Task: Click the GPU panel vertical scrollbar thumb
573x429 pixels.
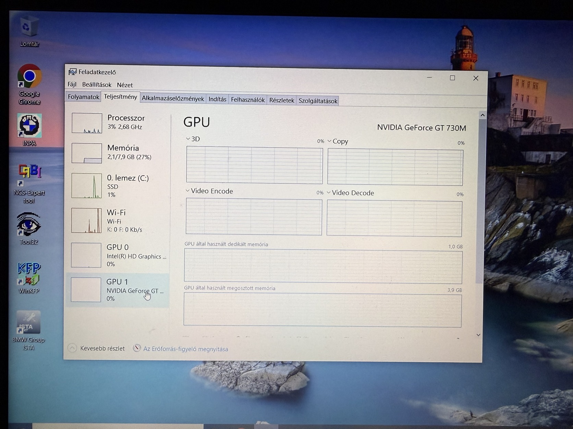Action: [x=481, y=201]
